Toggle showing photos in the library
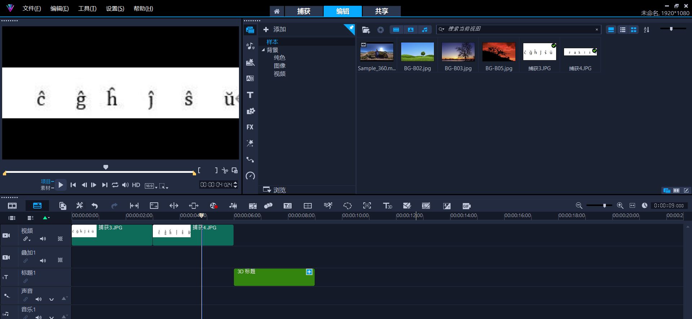 (411, 30)
